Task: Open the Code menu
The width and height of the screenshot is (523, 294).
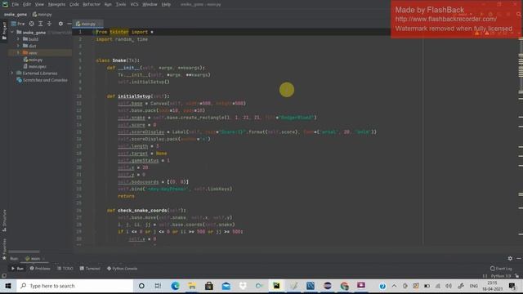Action: pos(74,4)
